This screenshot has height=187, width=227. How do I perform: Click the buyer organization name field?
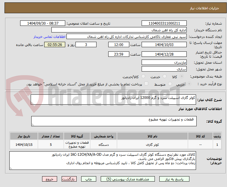click(x=119, y=30)
